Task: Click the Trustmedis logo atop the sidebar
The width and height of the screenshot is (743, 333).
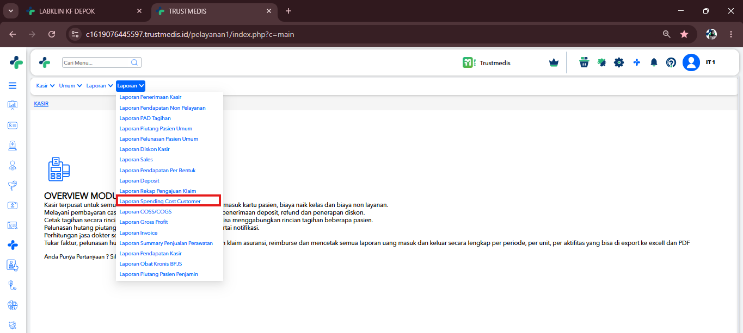Action: click(16, 62)
